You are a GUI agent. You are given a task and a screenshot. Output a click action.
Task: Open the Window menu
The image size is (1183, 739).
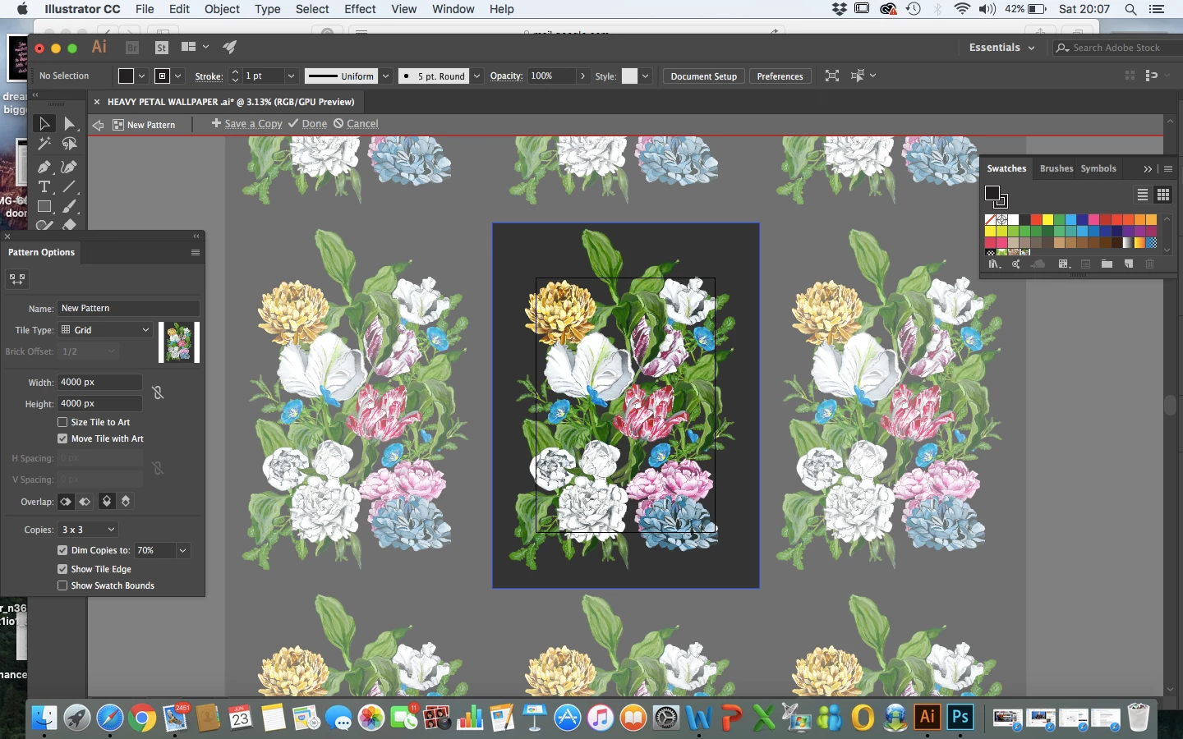click(x=453, y=9)
